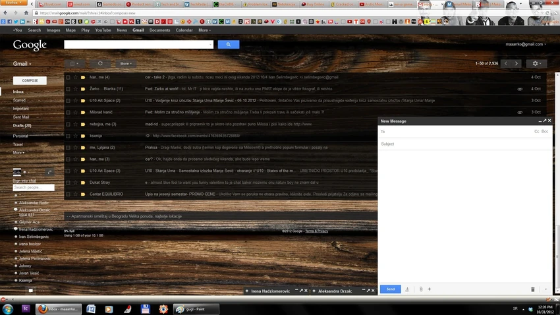Image resolution: width=560 pixels, height=315 pixels.
Task: Open formatting options icon beside Send
Action: click(406, 289)
